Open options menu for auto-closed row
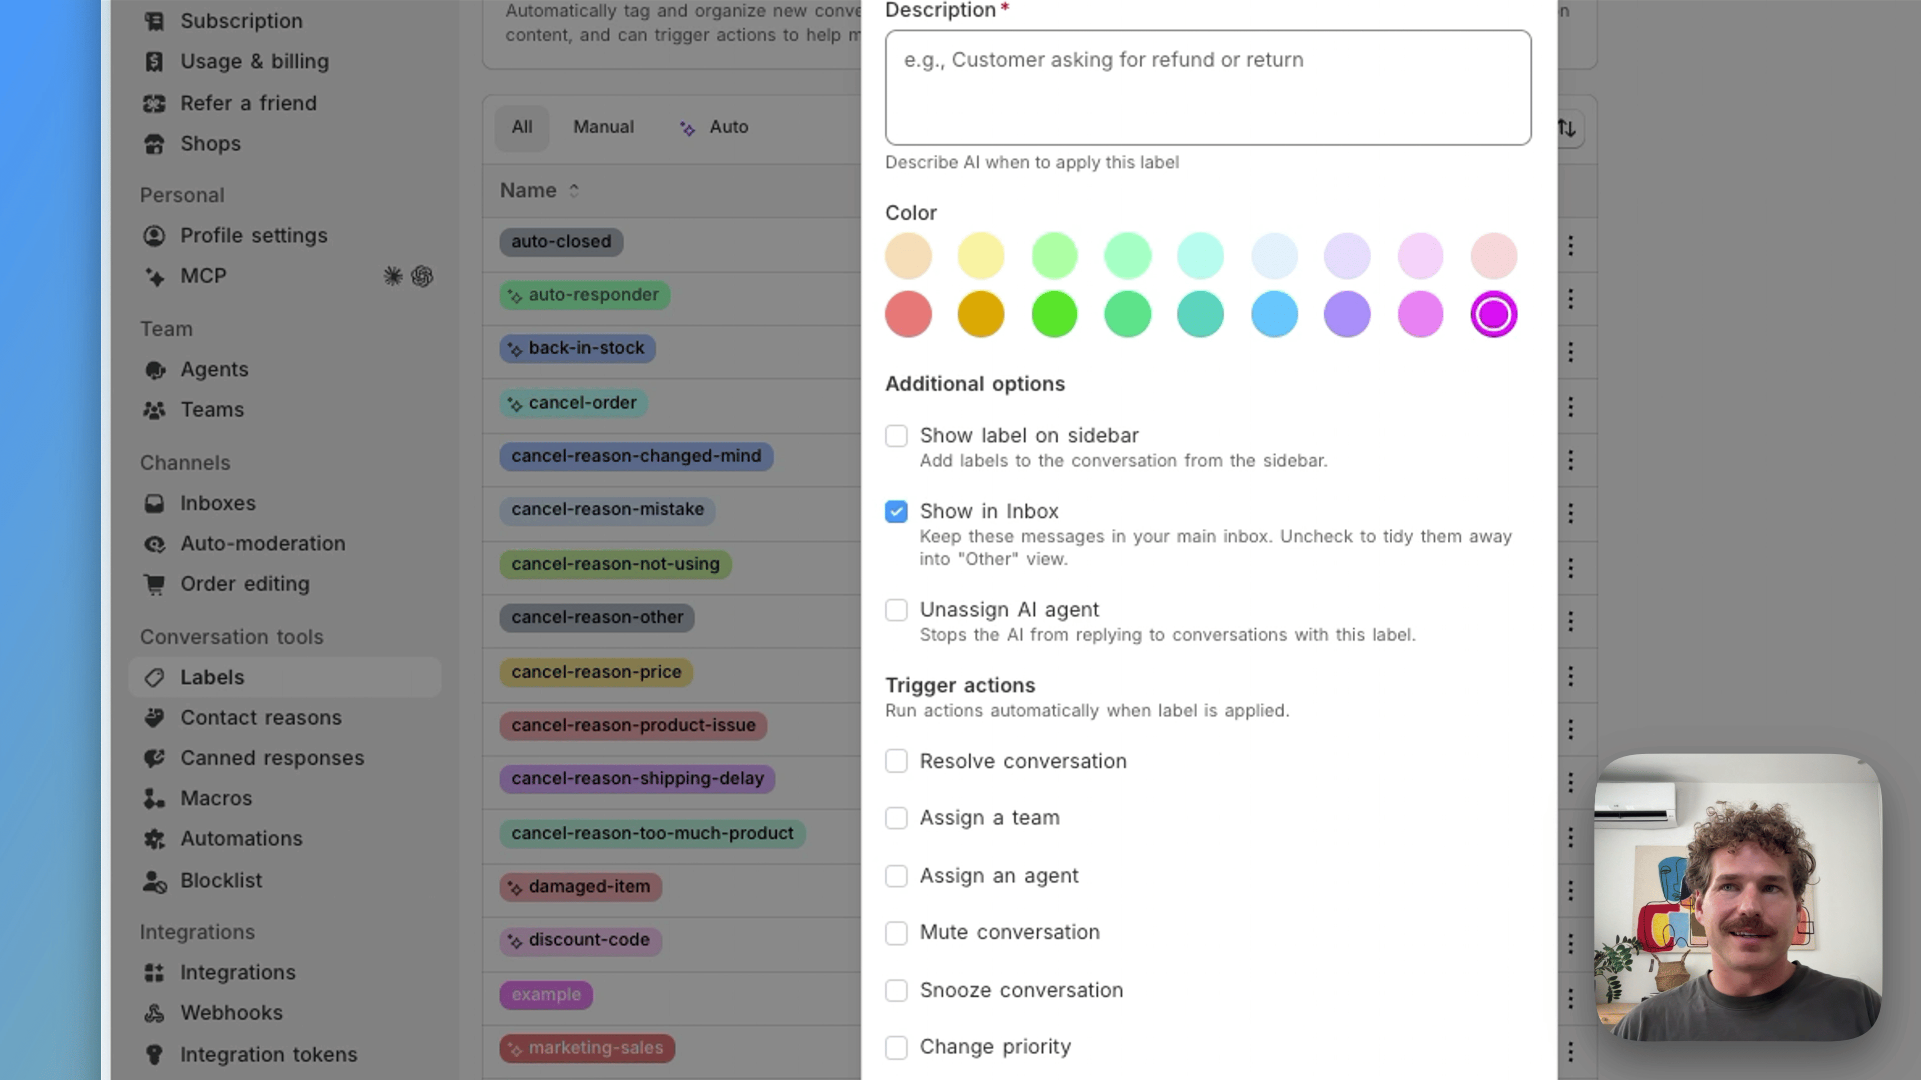This screenshot has width=1921, height=1080. coord(1570,245)
